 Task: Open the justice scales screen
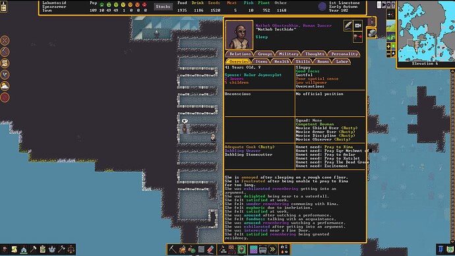tap(71, 249)
